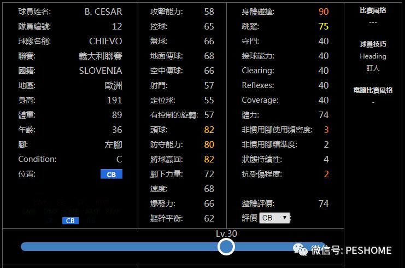This screenshot has width=405, height=268.
Task: Click the 非慣用腳使用頻密度 value 3
Action: click(326, 130)
